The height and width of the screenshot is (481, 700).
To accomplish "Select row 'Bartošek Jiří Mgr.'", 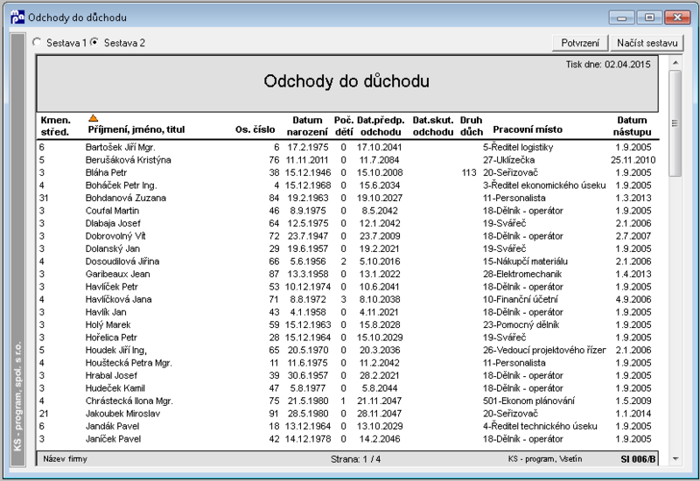I will point(347,147).
